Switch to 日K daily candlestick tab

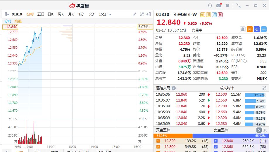click(51, 14)
